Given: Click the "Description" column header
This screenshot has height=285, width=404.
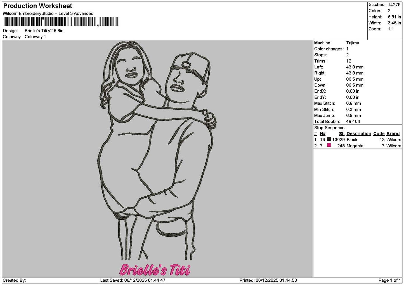Looking at the screenshot, I should (359, 134).
